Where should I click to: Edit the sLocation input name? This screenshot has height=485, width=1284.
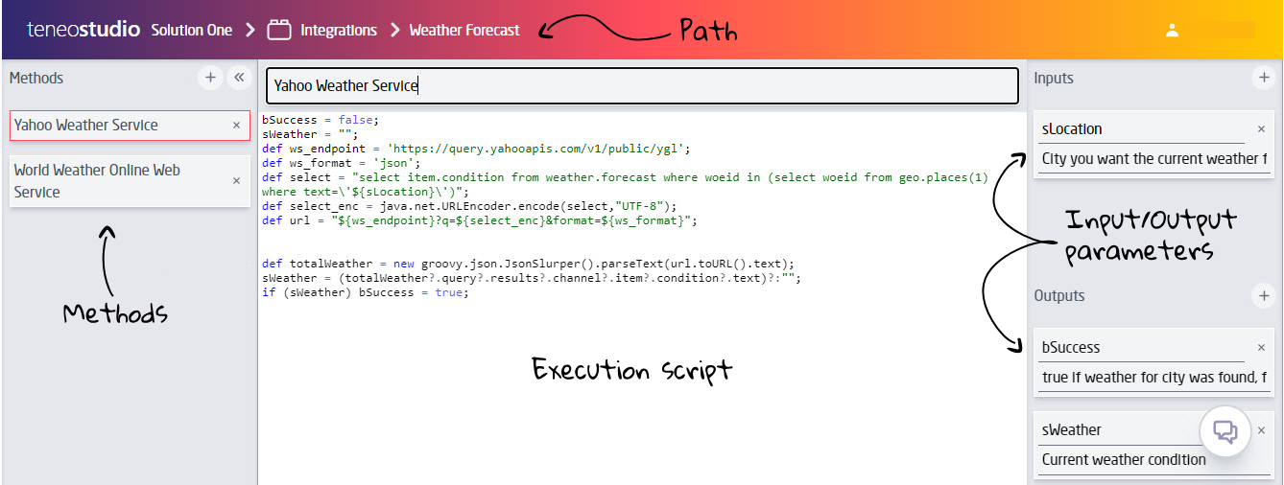pyautogui.click(x=1142, y=129)
